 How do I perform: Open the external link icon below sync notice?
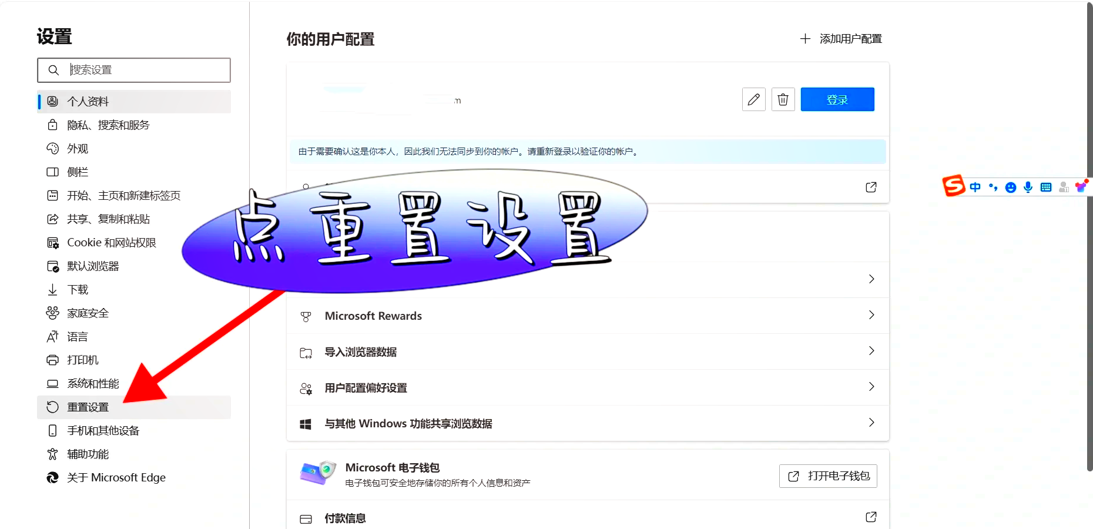coord(871,187)
